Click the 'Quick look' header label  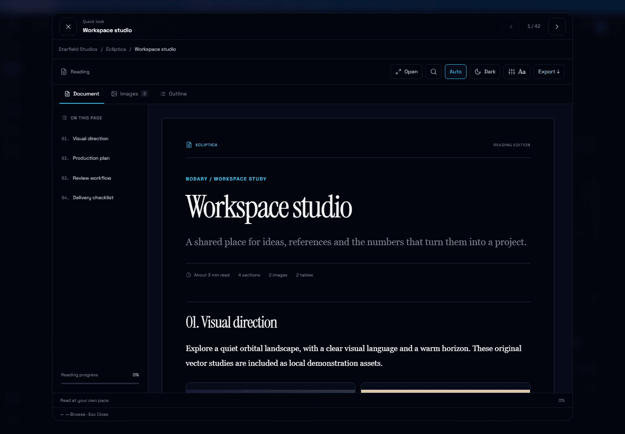click(x=93, y=22)
